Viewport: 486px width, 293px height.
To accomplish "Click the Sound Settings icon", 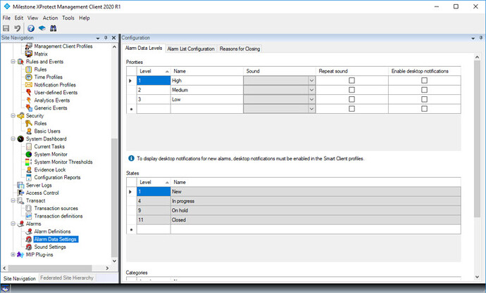I will (28, 247).
